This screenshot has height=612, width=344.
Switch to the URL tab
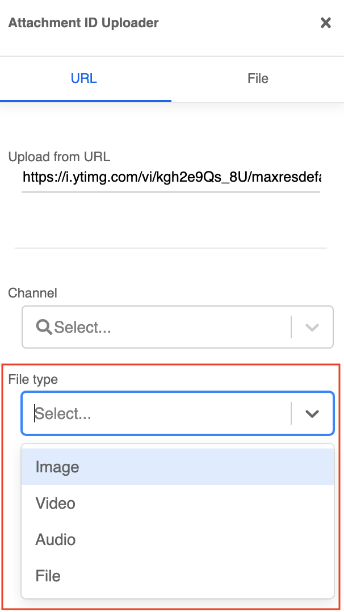[84, 78]
